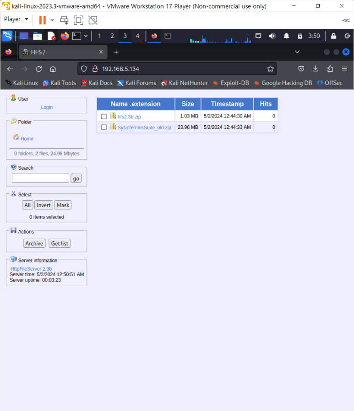This screenshot has width=354, height=411.
Task: Open the file manager icon in Kali panel
Action: (37, 36)
